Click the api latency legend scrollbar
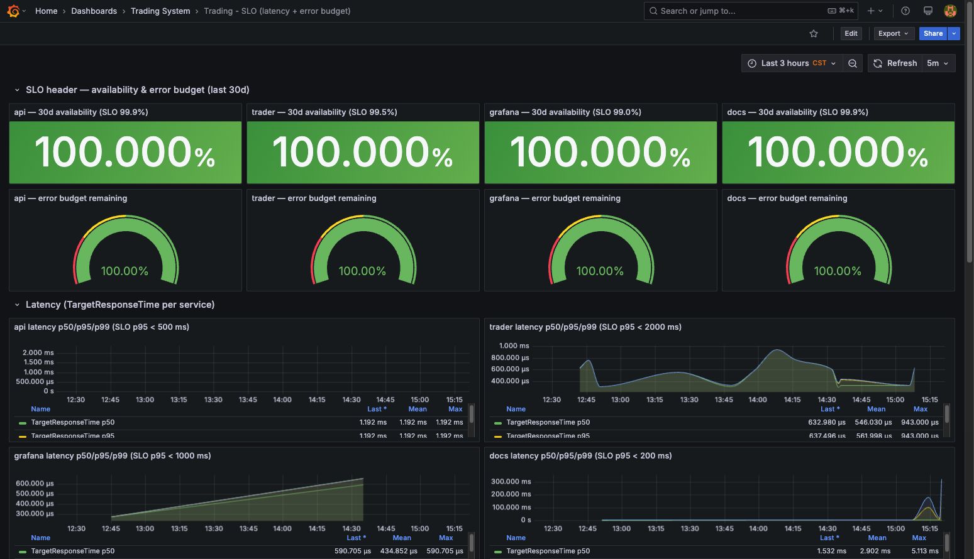This screenshot has height=559, width=974. click(x=472, y=415)
